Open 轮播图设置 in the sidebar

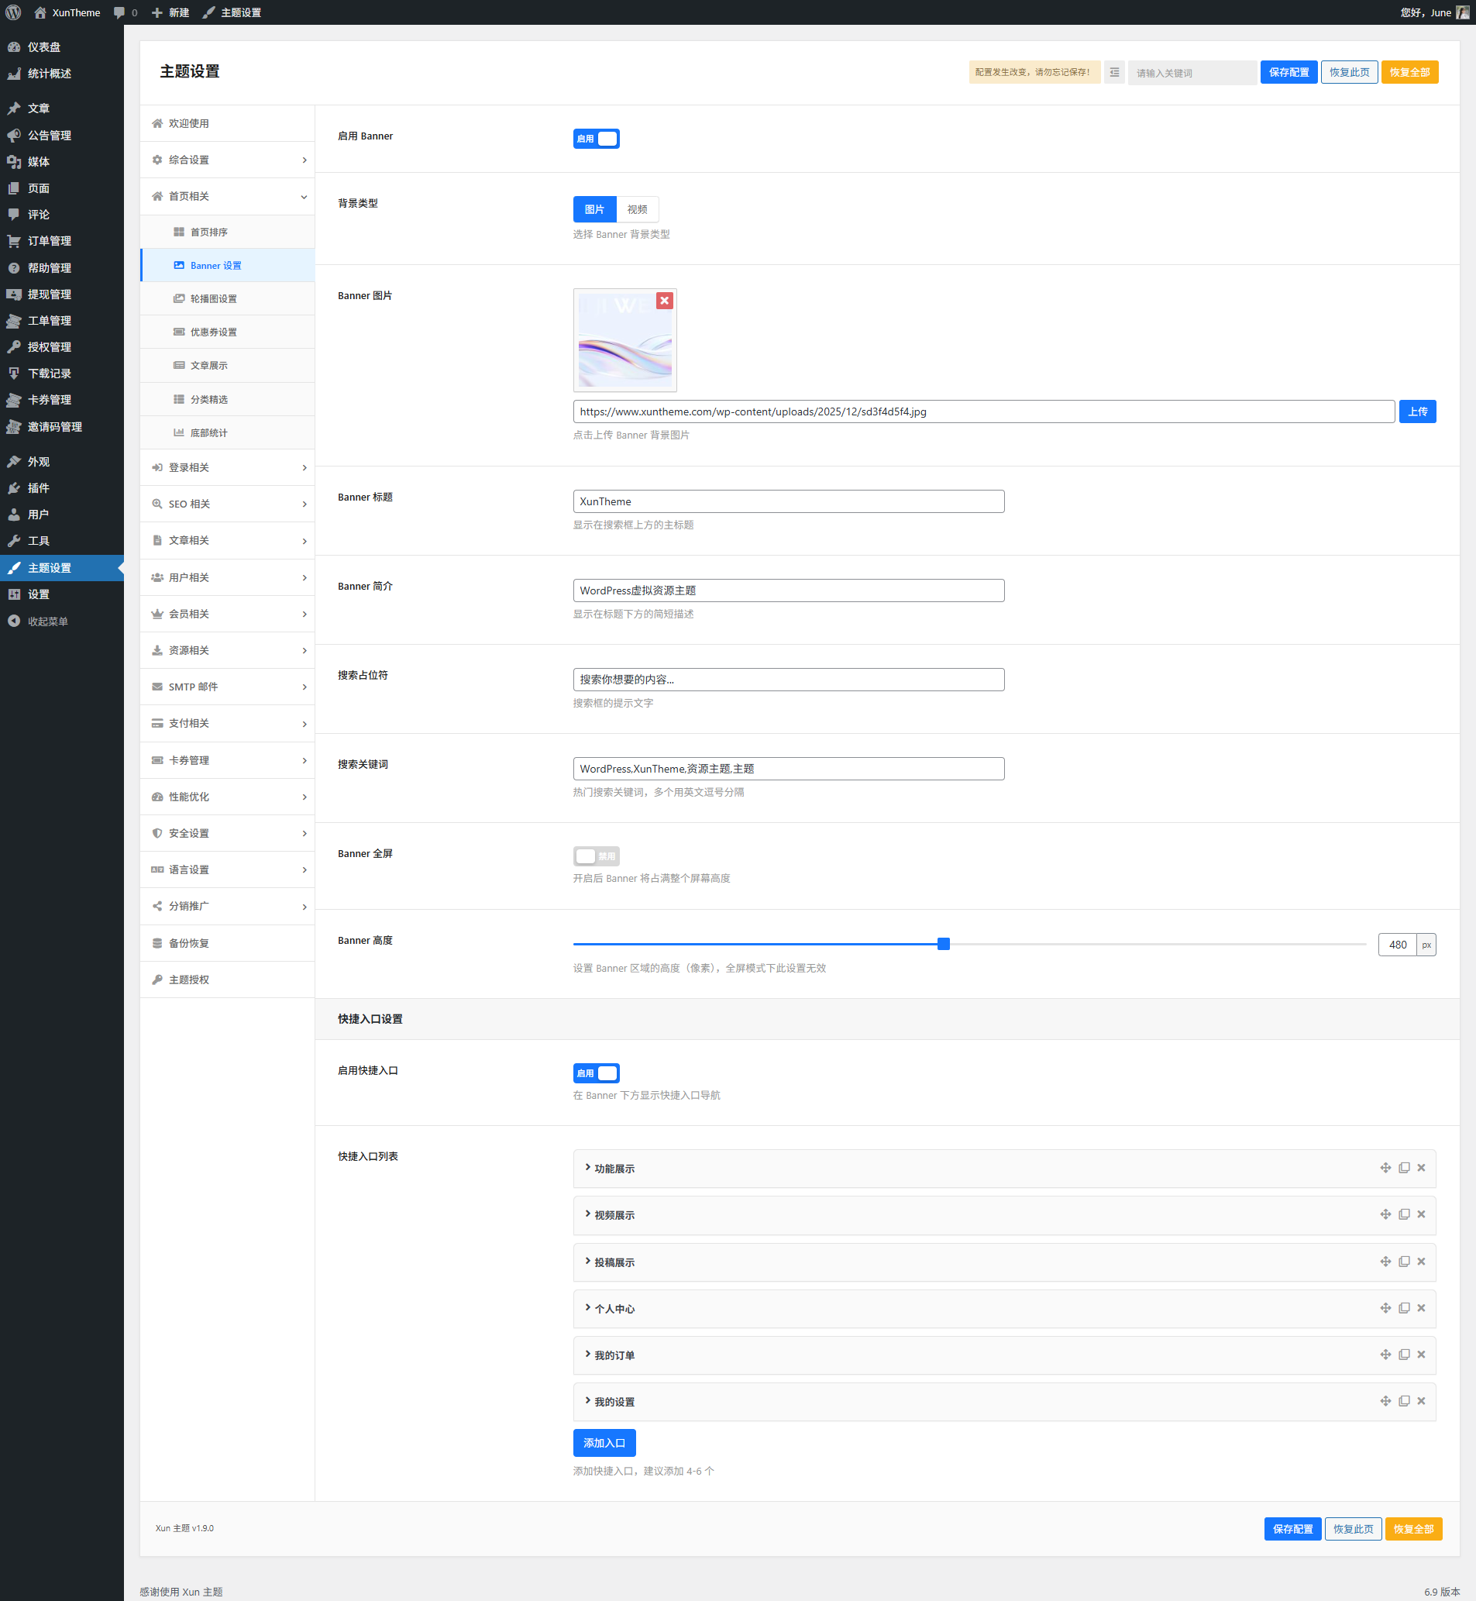[x=213, y=299]
